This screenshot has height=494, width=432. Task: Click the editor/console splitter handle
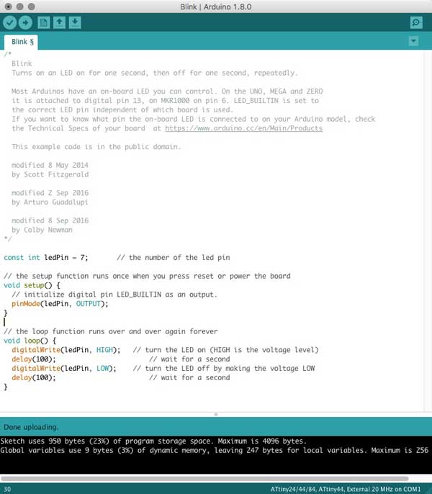(216, 414)
